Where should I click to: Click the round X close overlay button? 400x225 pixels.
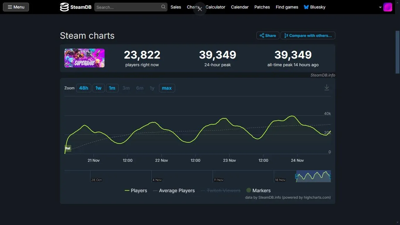coord(200,9)
